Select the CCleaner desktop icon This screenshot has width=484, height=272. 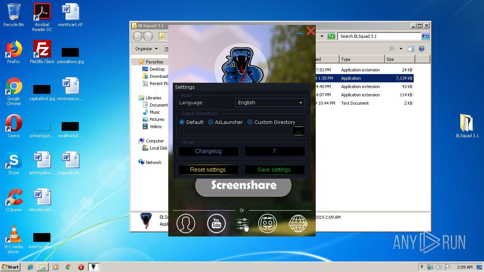[14, 200]
